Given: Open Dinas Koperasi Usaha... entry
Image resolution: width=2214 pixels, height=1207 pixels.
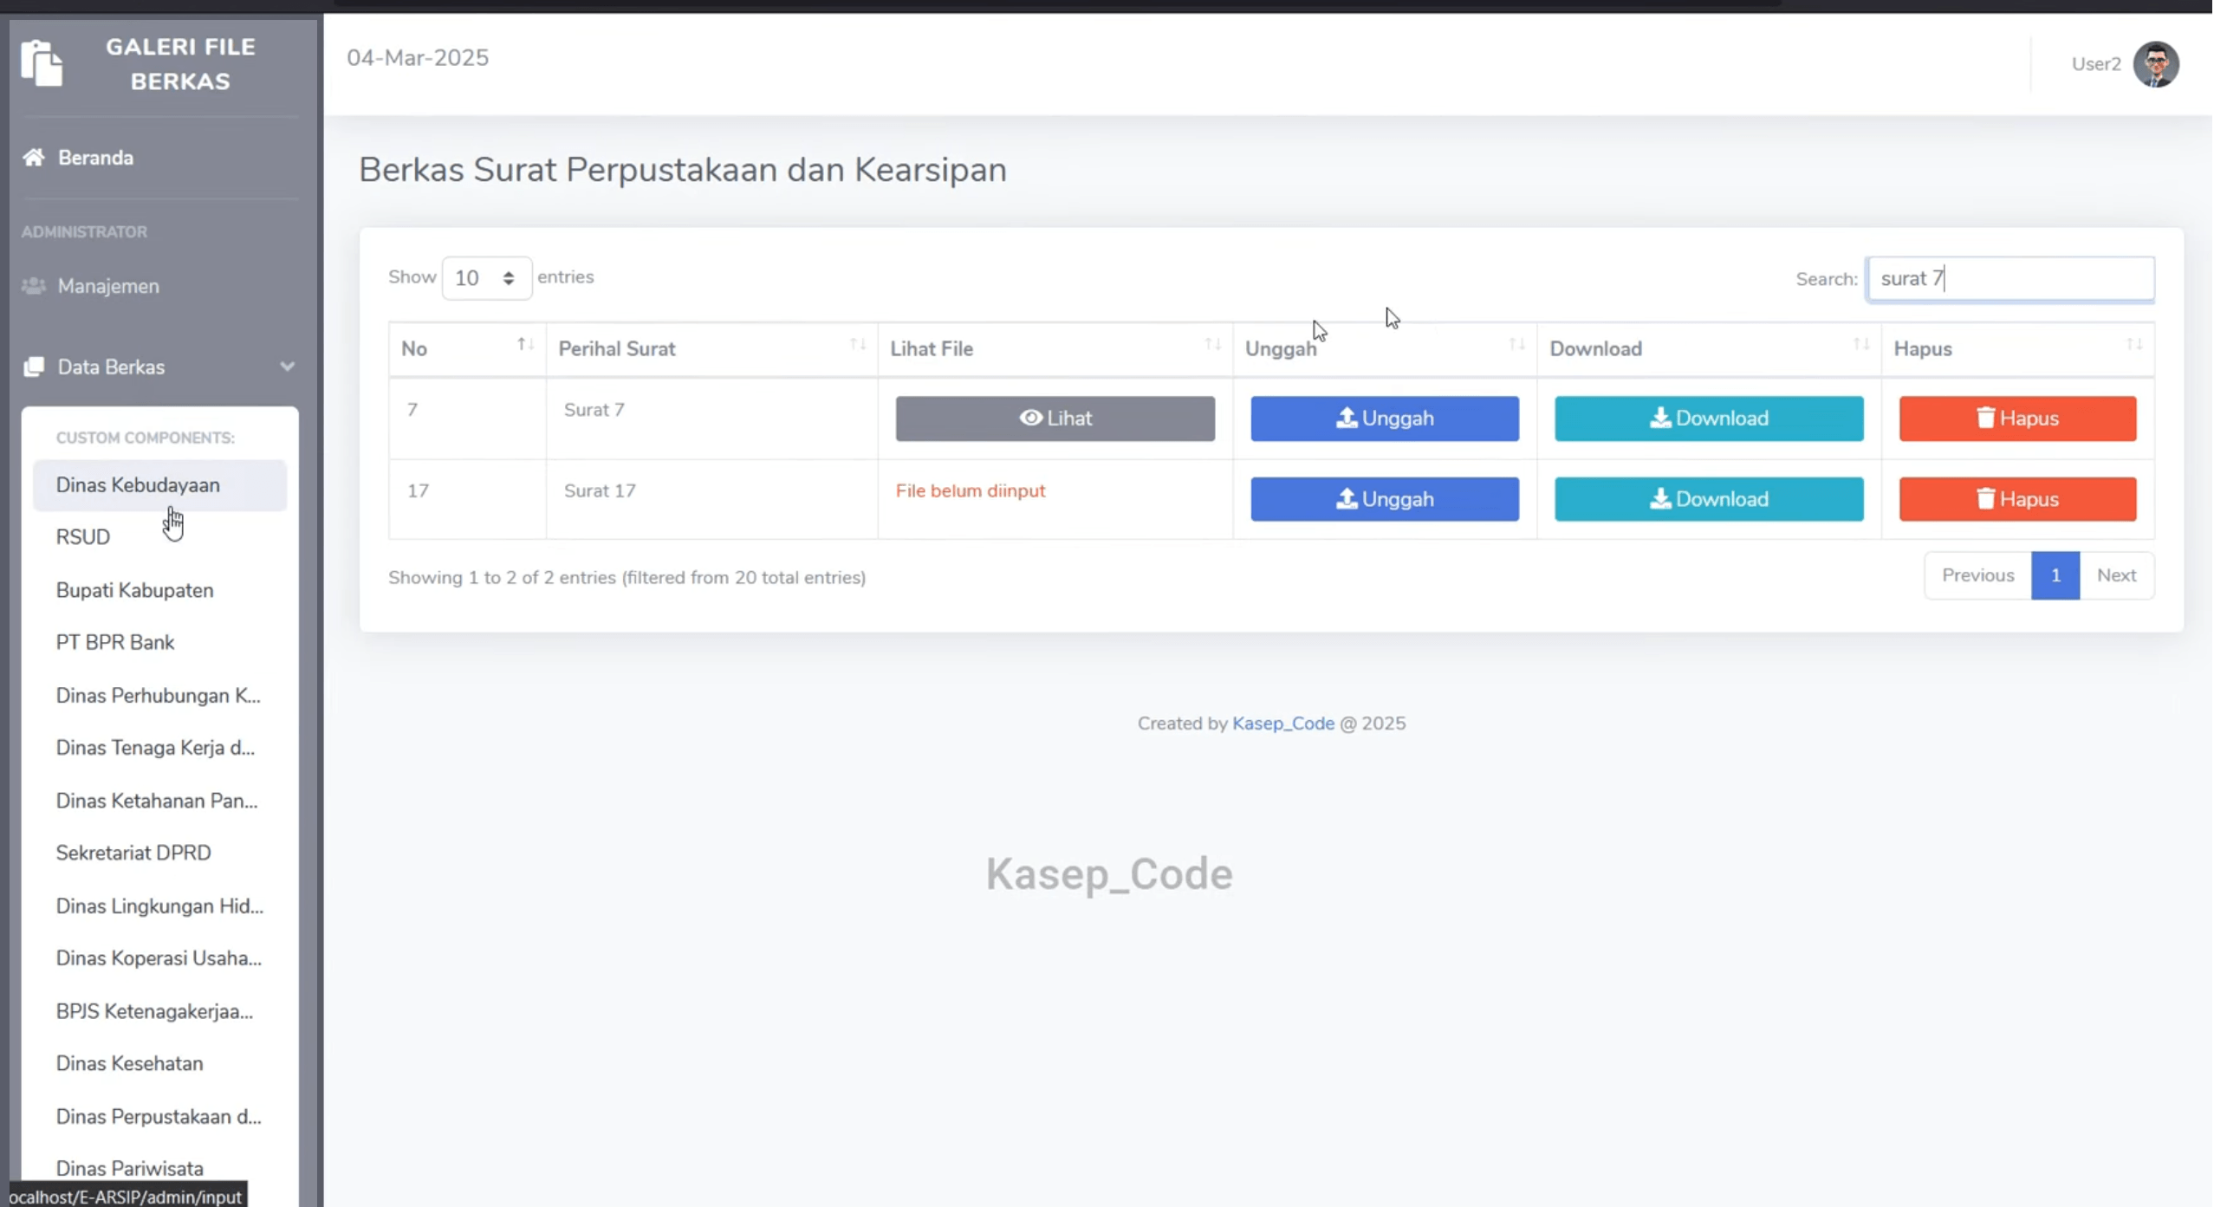Looking at the screenshot, I should [x=159, y=958].
